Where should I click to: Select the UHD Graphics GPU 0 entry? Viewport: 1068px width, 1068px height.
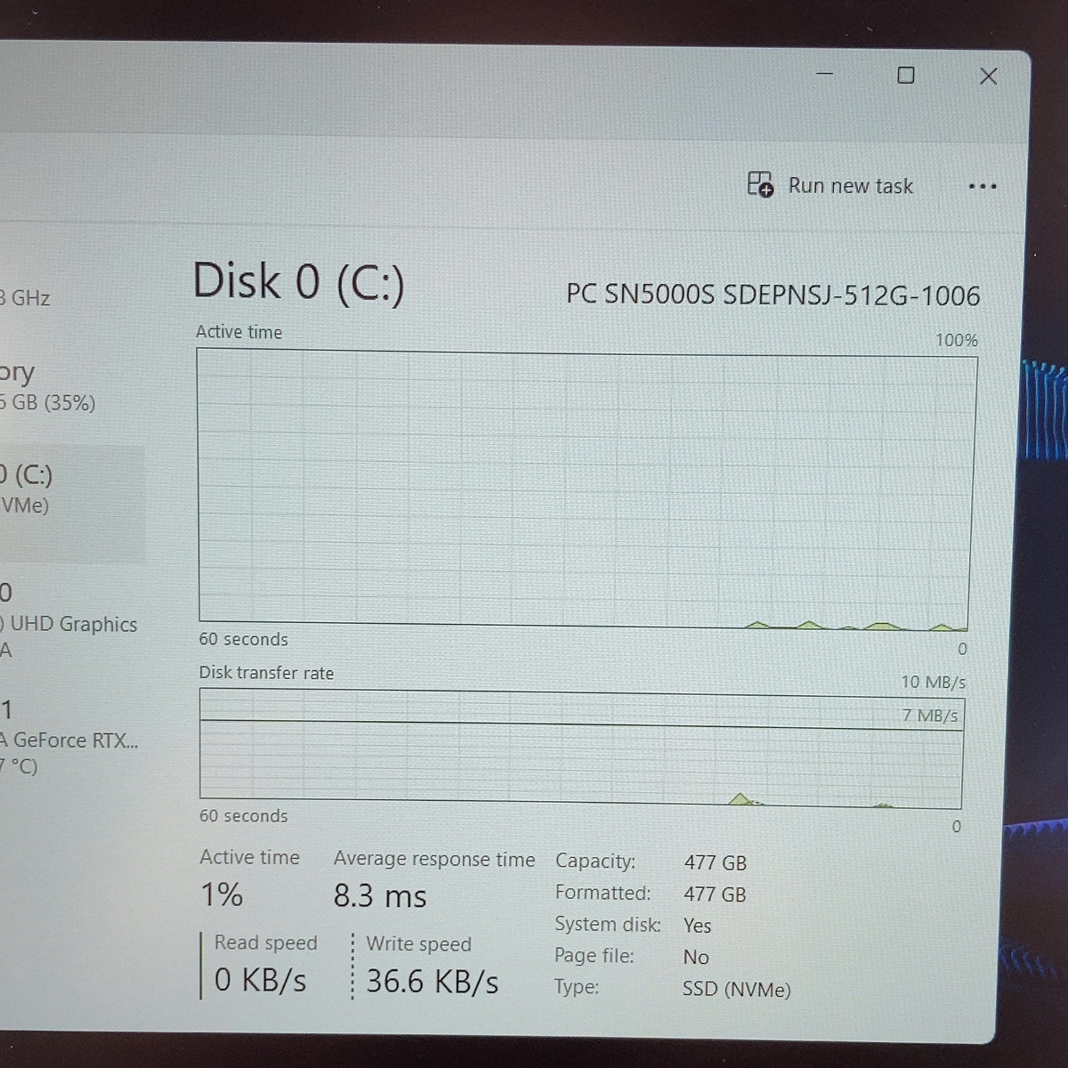point(69,620)
